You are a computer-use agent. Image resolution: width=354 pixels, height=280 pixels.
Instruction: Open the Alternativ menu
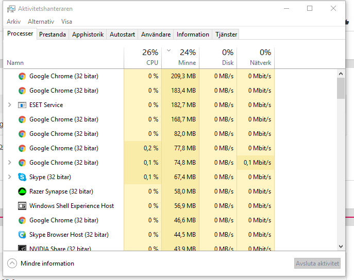tap(41, 22)
